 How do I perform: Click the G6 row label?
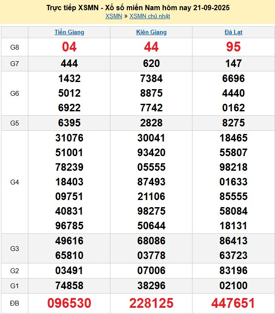[x=15, y=94]
